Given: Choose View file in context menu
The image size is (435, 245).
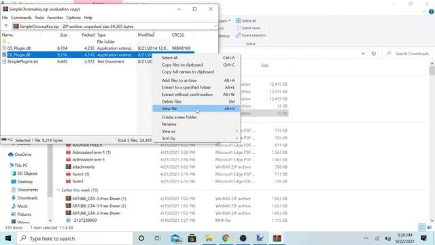Looking at the screenshot, I should click(196, 109).
